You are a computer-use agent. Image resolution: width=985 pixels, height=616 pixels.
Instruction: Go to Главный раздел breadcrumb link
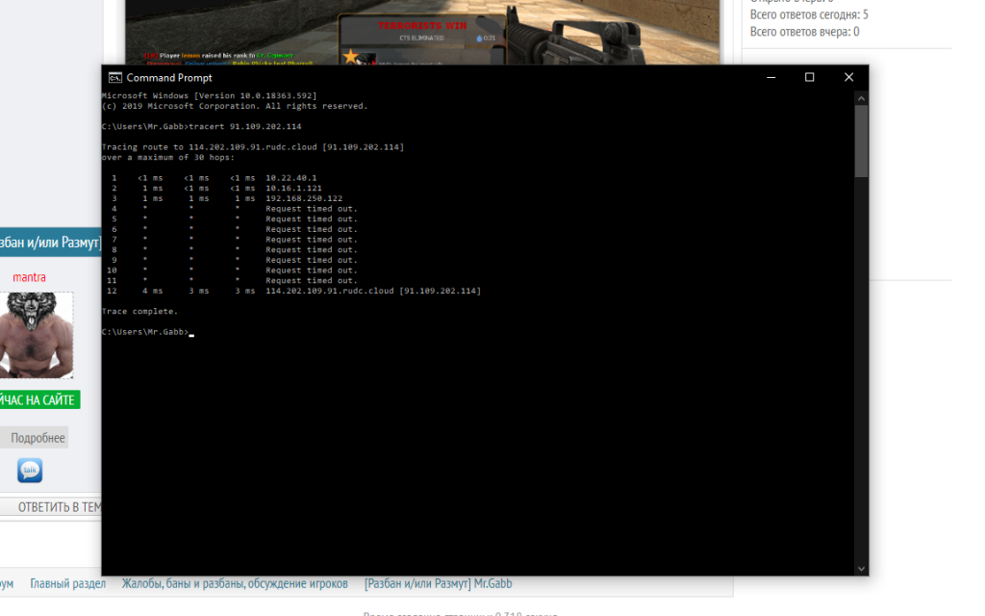click(x=67, y=583)
